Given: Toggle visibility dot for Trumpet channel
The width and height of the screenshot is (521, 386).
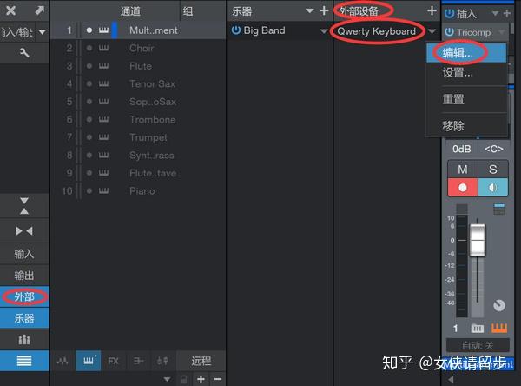Looking at the screenshot, I should (89, 137).
